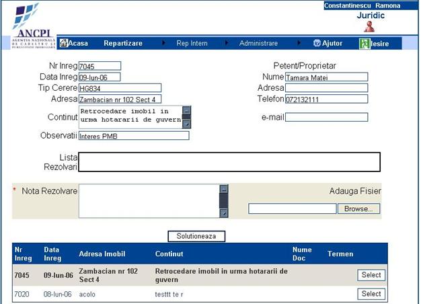The image size is (421, 304).
Task: Select the row with Nr Inreg 7045
Action: point(371,275)
